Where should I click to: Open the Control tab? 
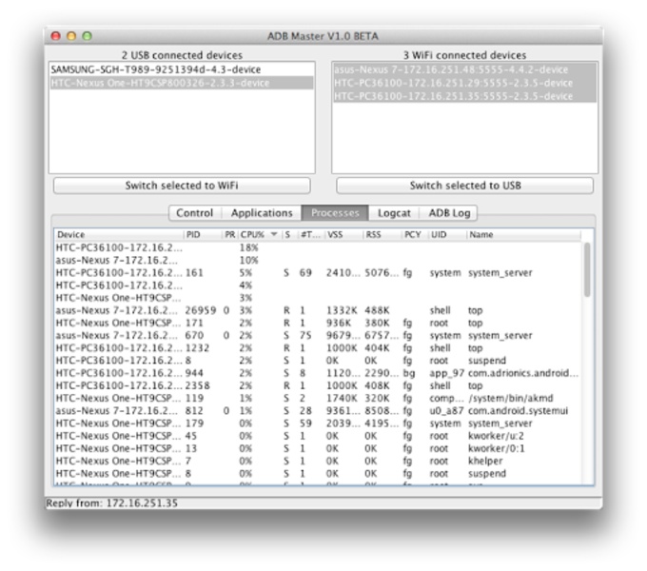195,213
